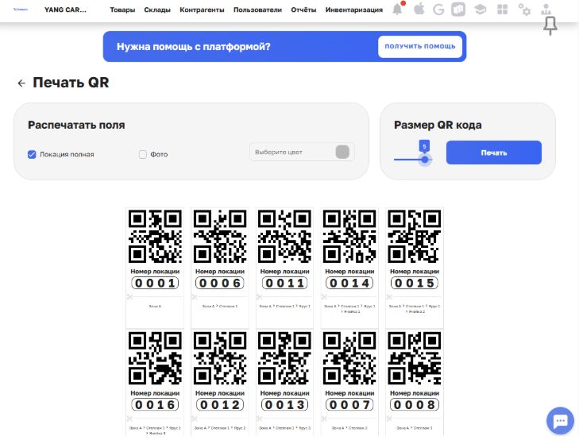The height and width of the screenshot is (444, 579).
Task: Go back using the arrow next to Печать QR
Action: tap(21, 83)
